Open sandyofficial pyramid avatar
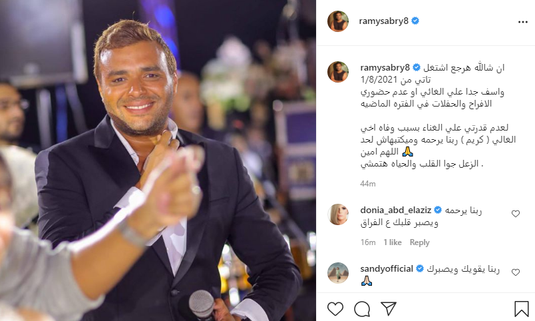The image size is (535, 321). [x=338, y=273]
